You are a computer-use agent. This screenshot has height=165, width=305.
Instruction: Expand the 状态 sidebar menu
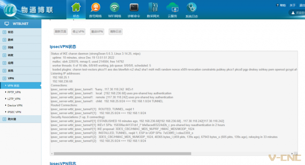21,32
